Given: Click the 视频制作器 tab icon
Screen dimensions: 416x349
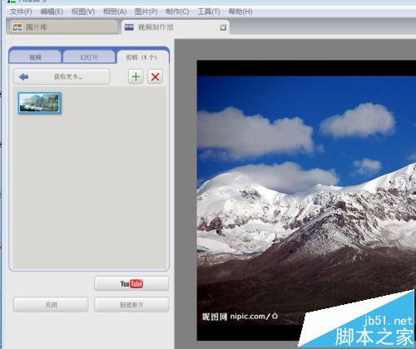Looking at the screenshot, I should [x=129, y=27].
